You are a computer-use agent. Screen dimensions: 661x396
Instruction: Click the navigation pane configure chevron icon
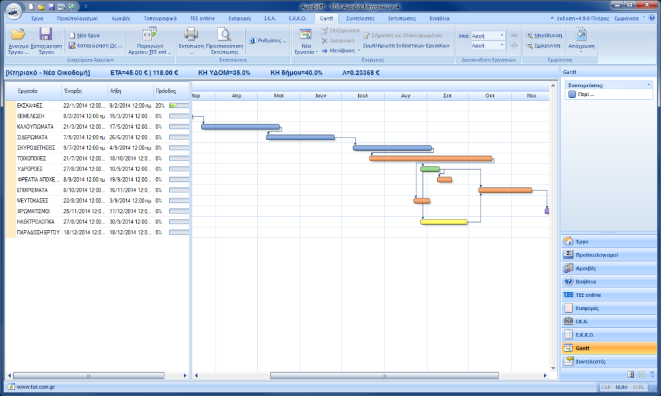click(x=652, y=374)
